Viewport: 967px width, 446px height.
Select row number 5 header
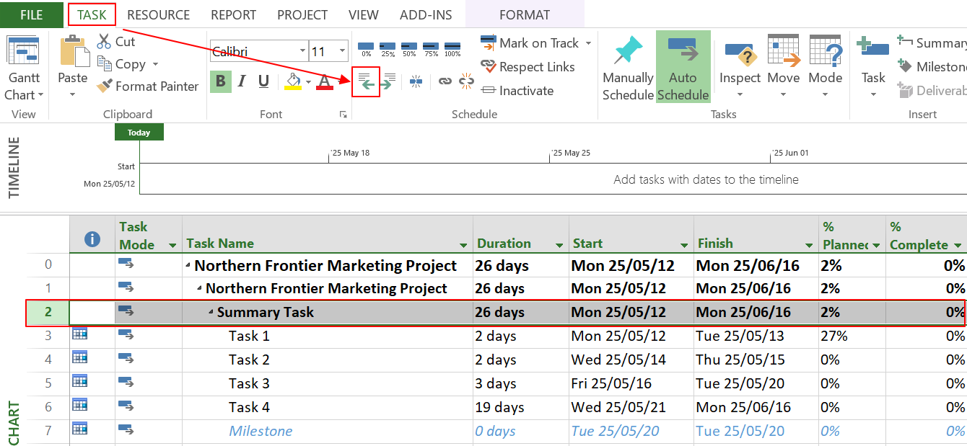(x=48, y=383)
